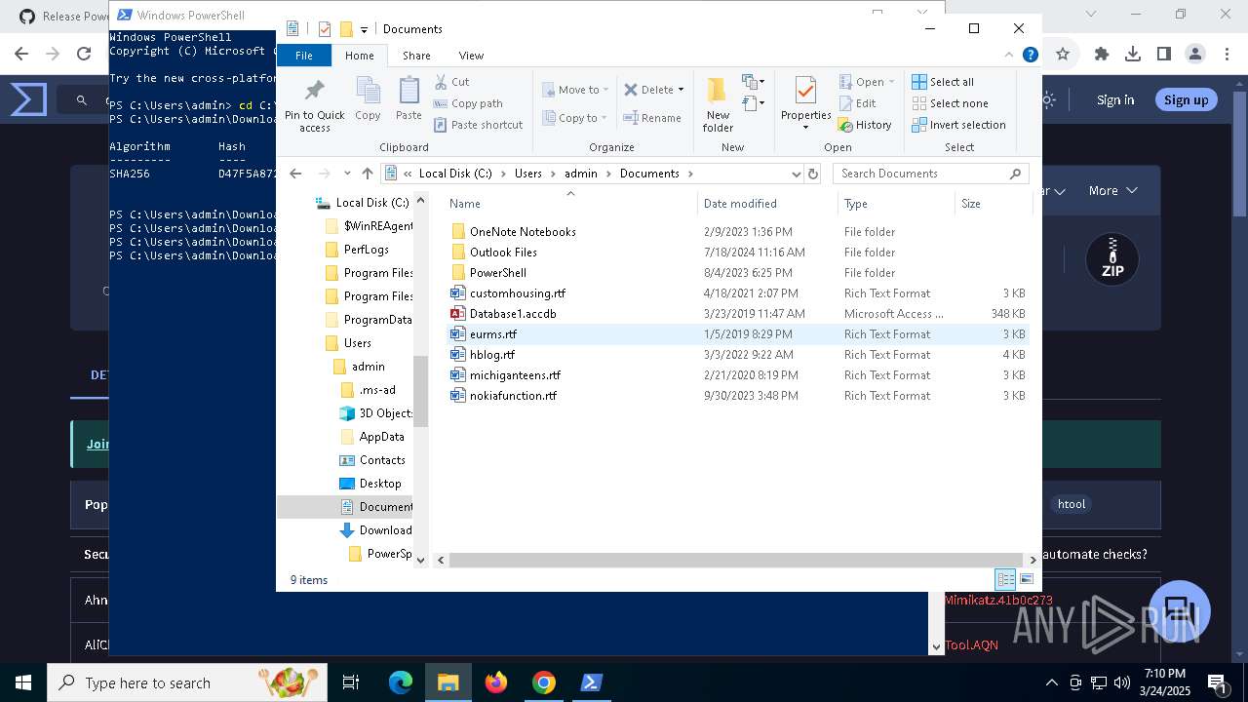Click Open in ribbon Open group
The width and height of the screenshot is (1248, 702).
click(x=866, y=82)
